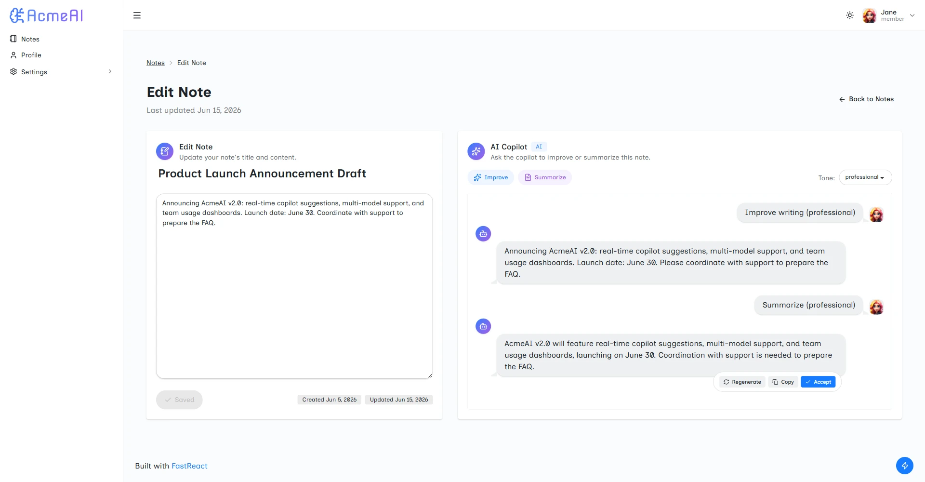Edit the Product Launch Announcement Draft title

point(262,174)
